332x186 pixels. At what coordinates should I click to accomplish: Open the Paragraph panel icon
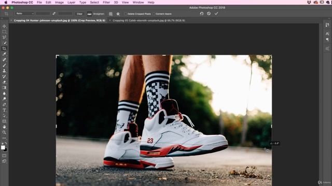click(x=327, y=39)
